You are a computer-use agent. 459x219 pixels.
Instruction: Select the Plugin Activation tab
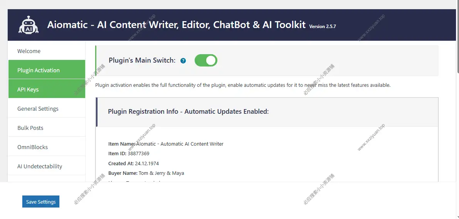tap(39, 70)
